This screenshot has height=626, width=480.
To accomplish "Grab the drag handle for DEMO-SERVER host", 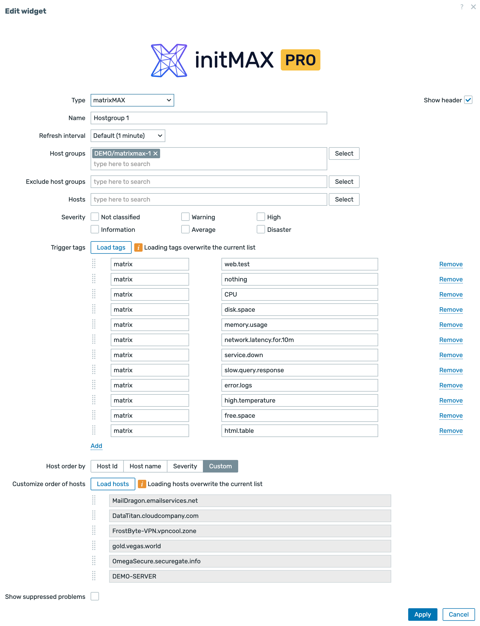I will click(x=94, y=576).
